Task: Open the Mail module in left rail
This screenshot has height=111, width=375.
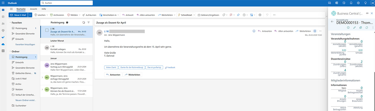Action: [3, 10]
